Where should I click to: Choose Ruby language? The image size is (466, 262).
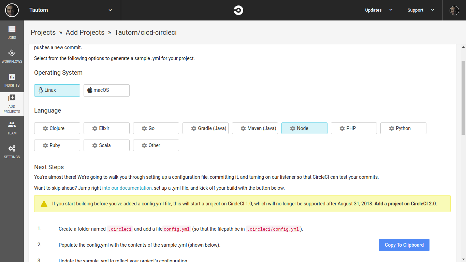click(57, 145)
